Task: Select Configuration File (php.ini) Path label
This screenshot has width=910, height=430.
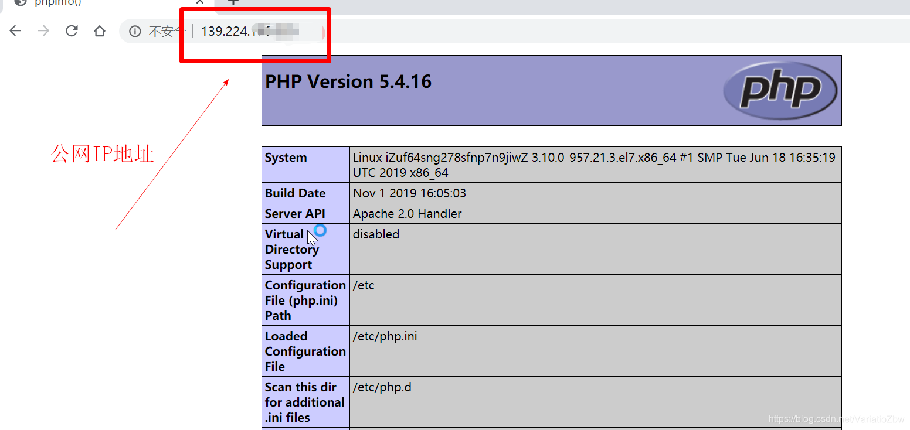Action: pos(305,300)
